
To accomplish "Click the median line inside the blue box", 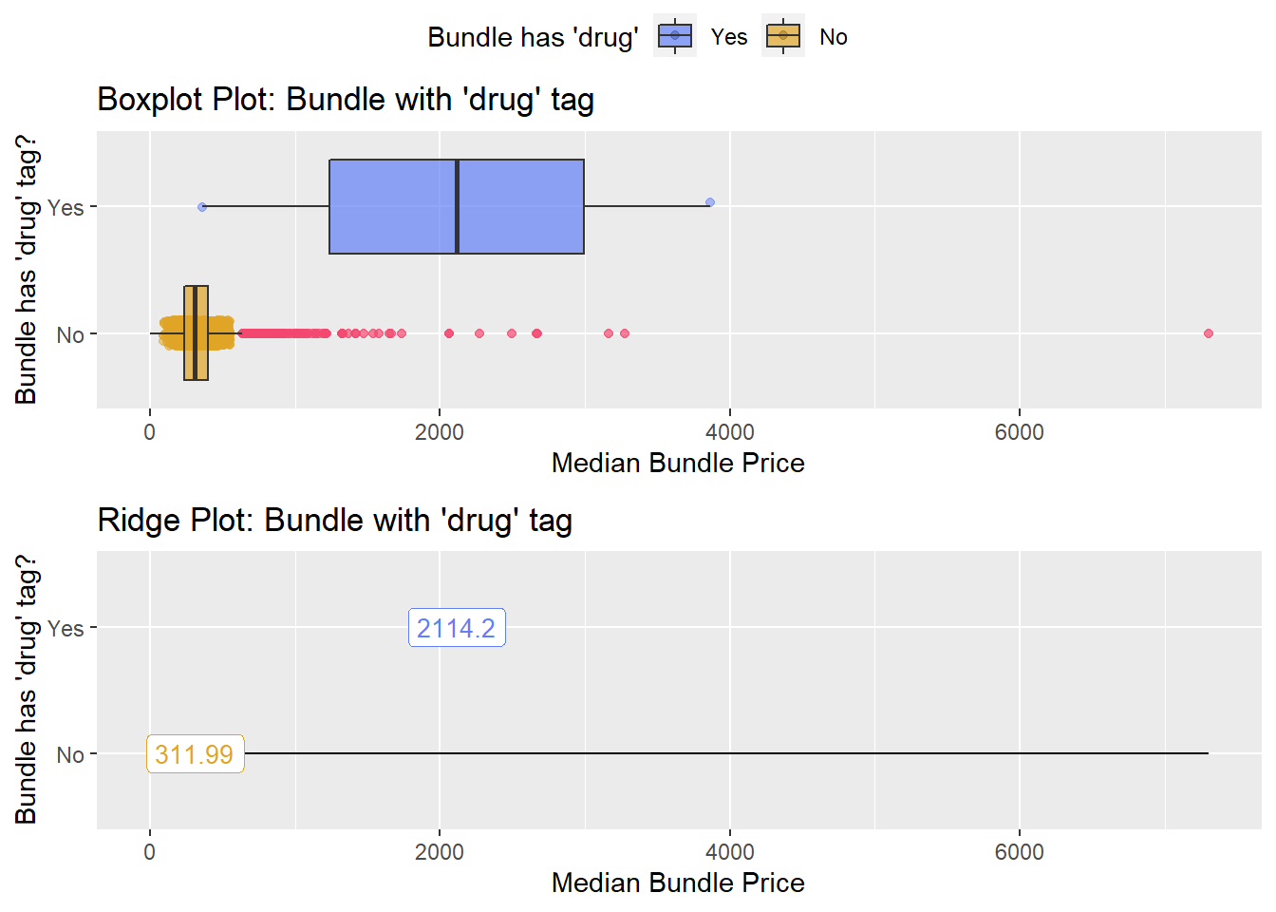I will click(x=457, y=206).
